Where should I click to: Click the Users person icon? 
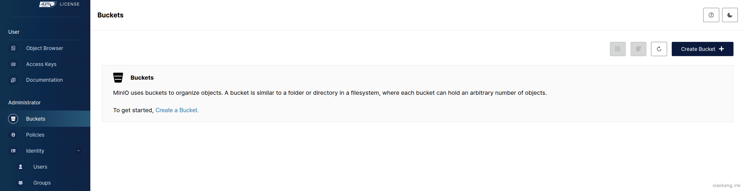(x=20, y=167)
